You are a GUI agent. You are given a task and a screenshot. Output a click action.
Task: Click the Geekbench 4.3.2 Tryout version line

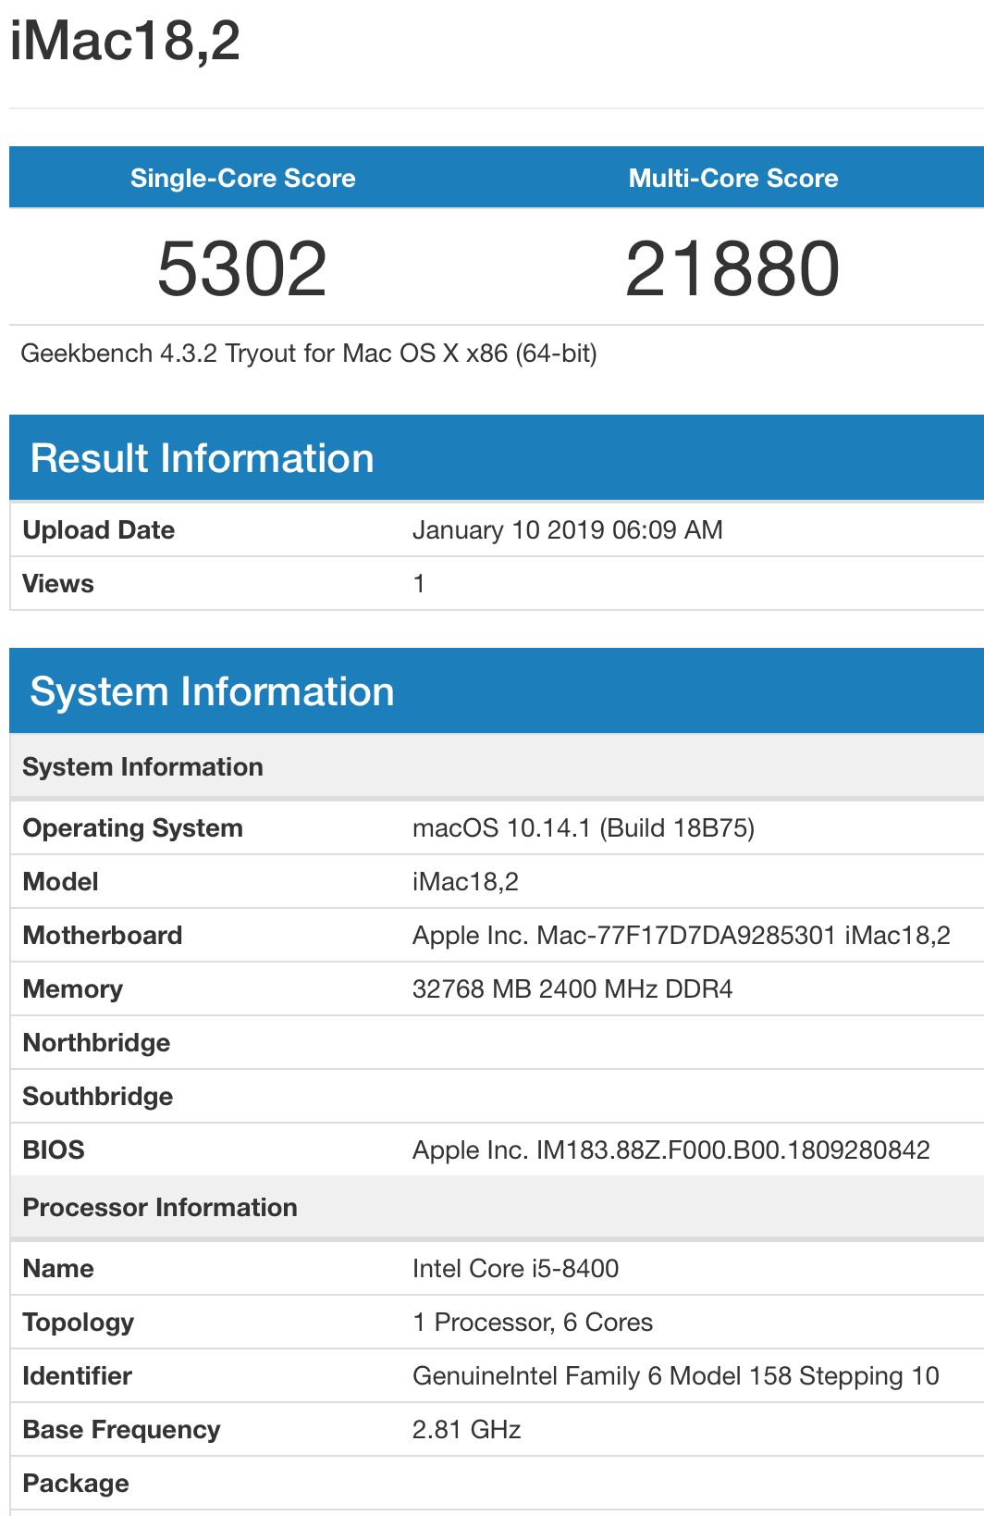pos(309,354)
